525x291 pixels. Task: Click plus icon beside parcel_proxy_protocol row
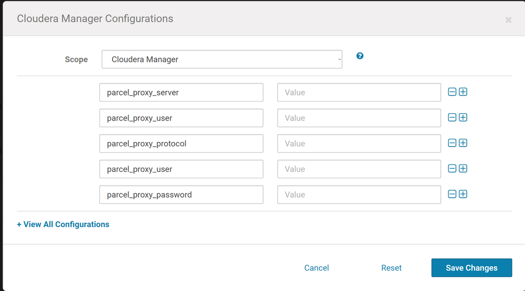pyautogui.click(x=463, y=143)
